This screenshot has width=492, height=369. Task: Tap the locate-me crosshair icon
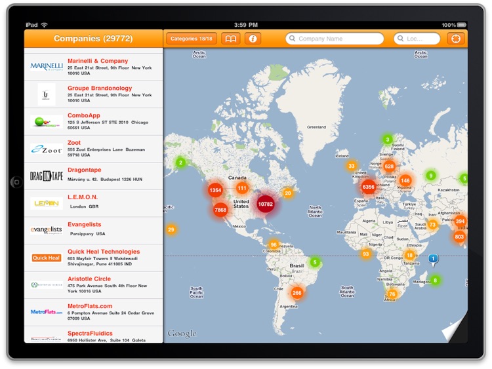coord(456,39)
